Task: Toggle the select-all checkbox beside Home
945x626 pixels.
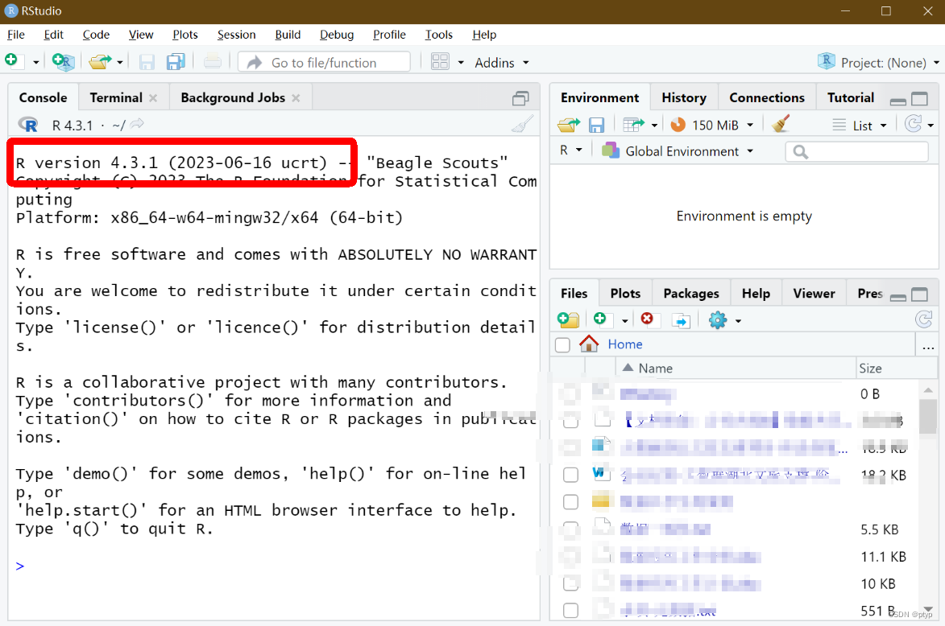Action: tap(562, 345)
